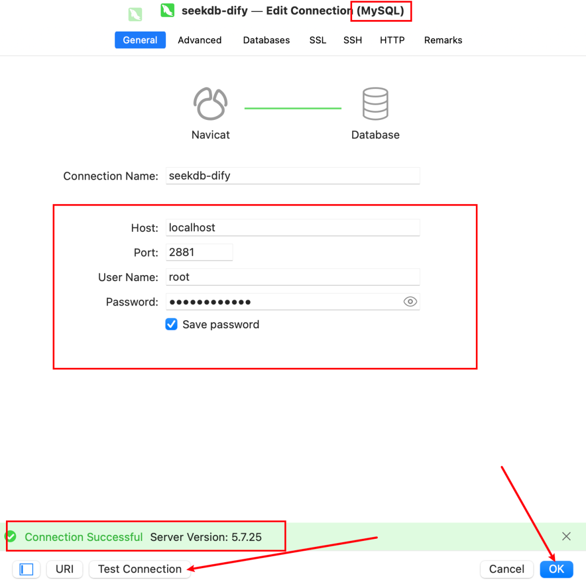This screenshot has height=586, width=586.
Task: Select the HTTP tab
Action: click(x=392, y=40)
